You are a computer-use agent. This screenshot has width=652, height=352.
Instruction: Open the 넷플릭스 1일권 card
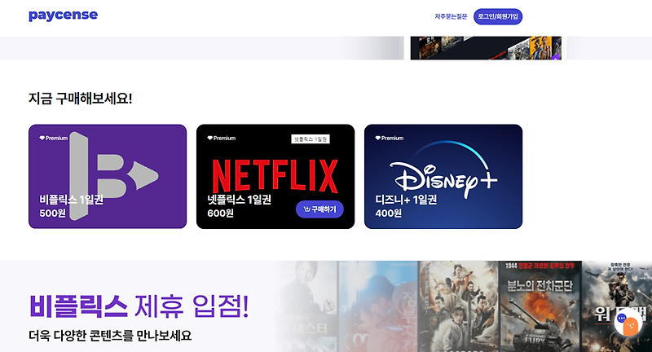point(275,176)
